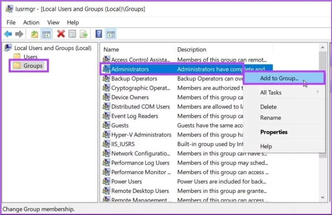Click 'Change Group membership.' status bar text
The image size is (332, 215).
click(39, 209)
